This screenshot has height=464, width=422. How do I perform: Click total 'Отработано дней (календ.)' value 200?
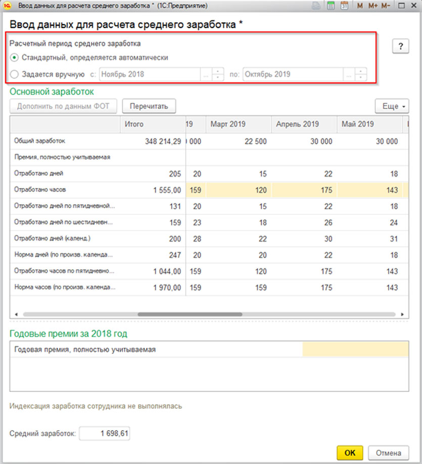coord(175,239)
